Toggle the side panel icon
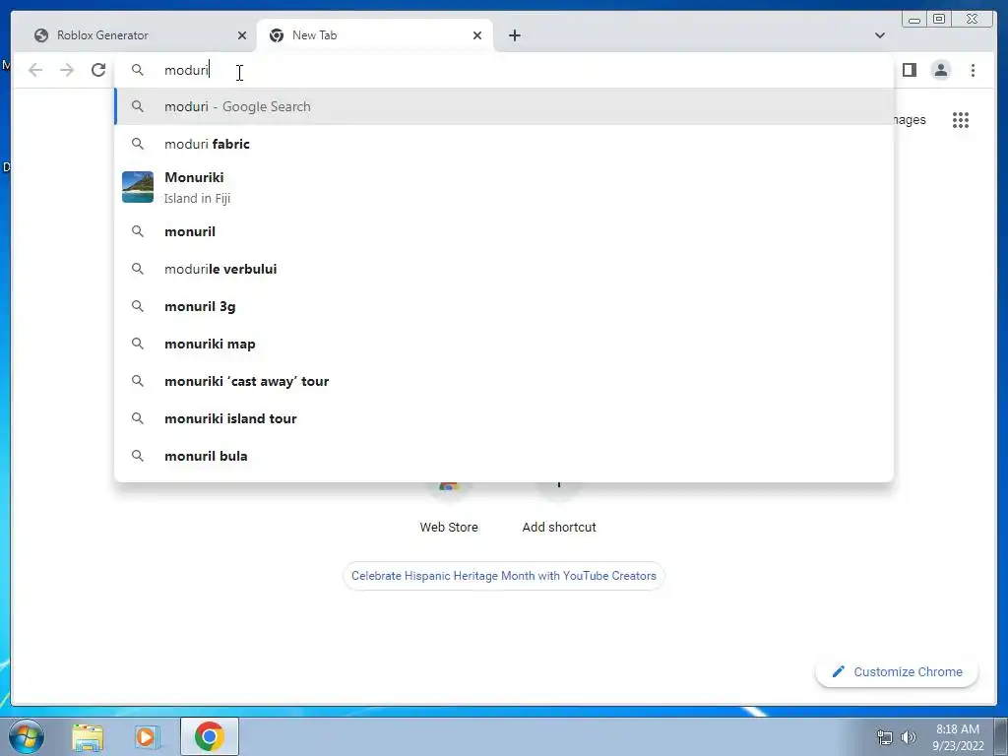The width and height of the screenshot is (1008, 756). tap(909, 70)
